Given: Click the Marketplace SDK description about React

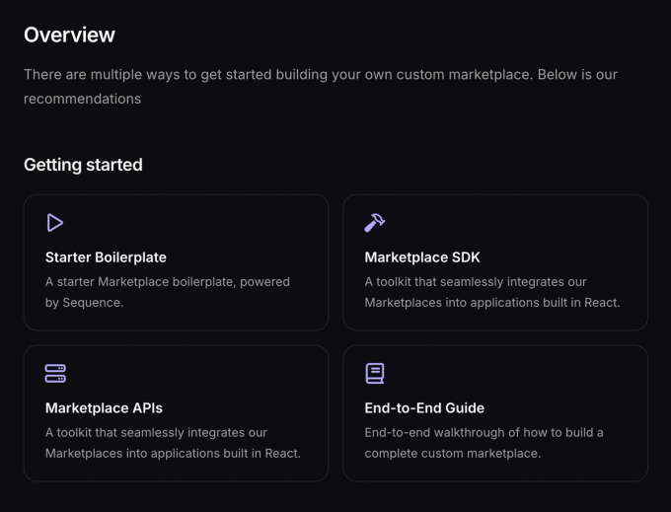Looking at the screenshot, I should click(492, 292).
